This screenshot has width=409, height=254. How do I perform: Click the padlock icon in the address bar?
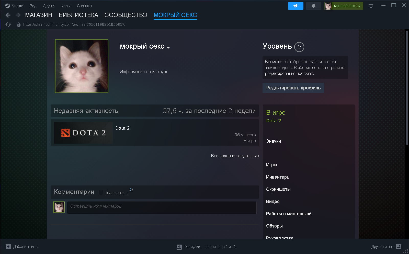coord(19,25)
